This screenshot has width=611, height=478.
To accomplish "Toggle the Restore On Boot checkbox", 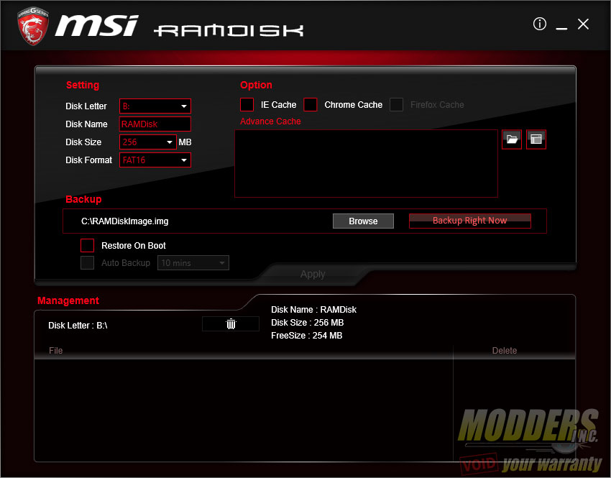I will (88, 246).
